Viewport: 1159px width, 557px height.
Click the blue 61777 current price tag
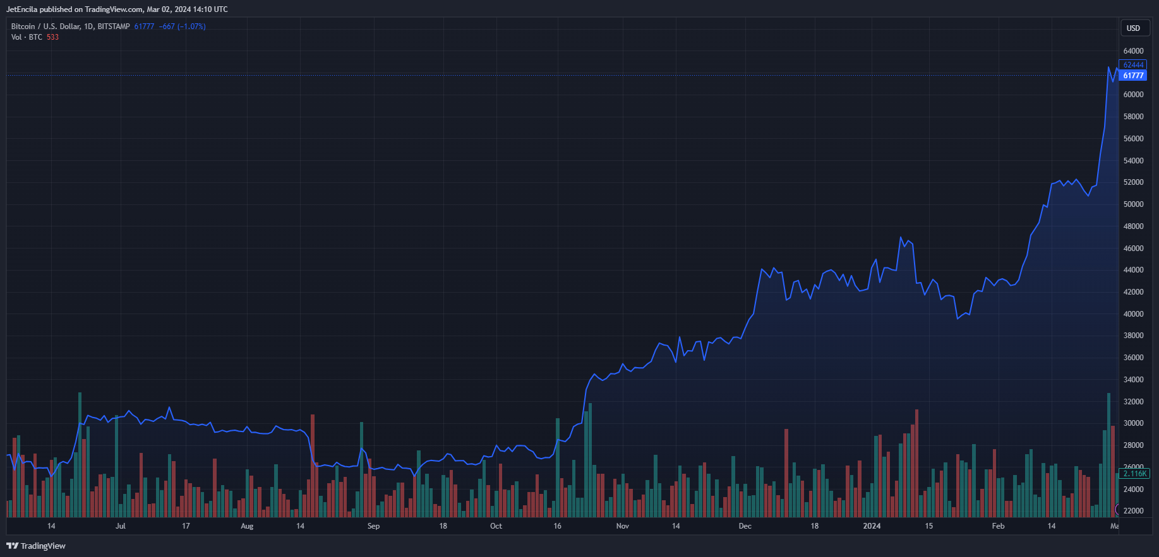point(1133,76)
